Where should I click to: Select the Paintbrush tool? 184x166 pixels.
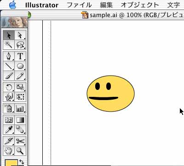point(9,76)
